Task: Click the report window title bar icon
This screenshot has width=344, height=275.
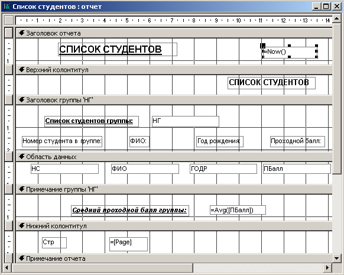Action: (7, 7)
